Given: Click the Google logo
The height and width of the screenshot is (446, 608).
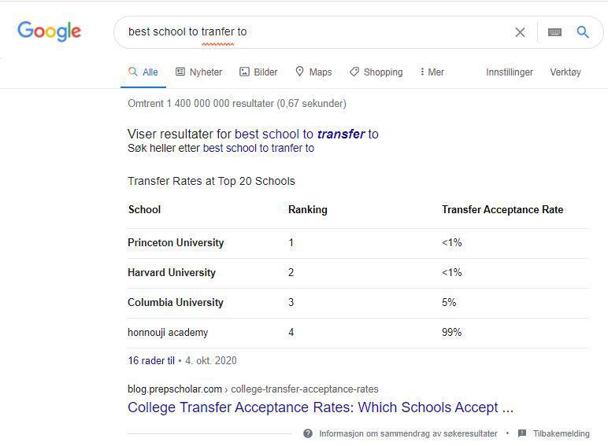Looking at the screenshot, I should (49, 31).
